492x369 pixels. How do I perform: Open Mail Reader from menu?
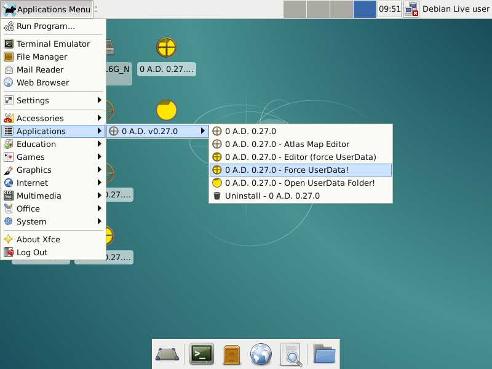click(x=53, y=69)
